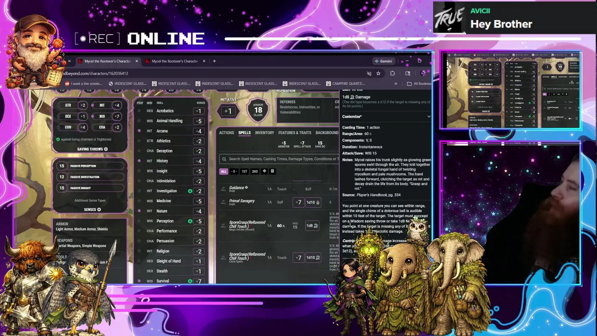Click the Investigation advantage A icon
597x336 pixels.
tap(190, 191)
